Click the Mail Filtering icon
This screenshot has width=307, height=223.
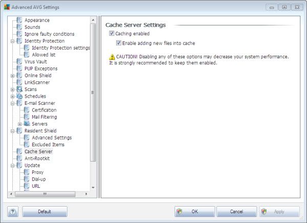(x=27, y=117)
